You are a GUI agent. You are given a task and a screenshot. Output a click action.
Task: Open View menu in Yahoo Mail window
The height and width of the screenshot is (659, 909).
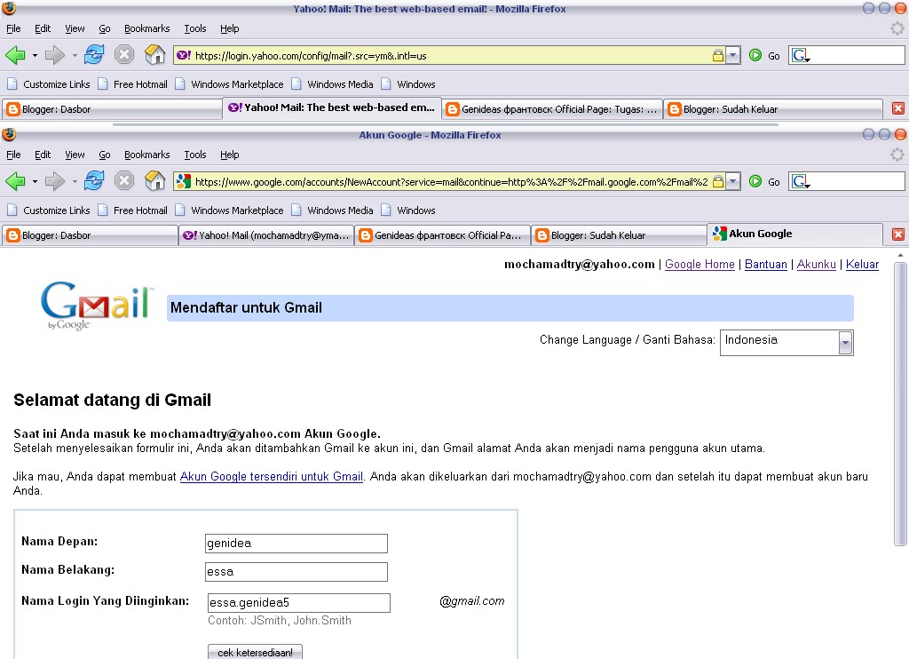[75, 28]
